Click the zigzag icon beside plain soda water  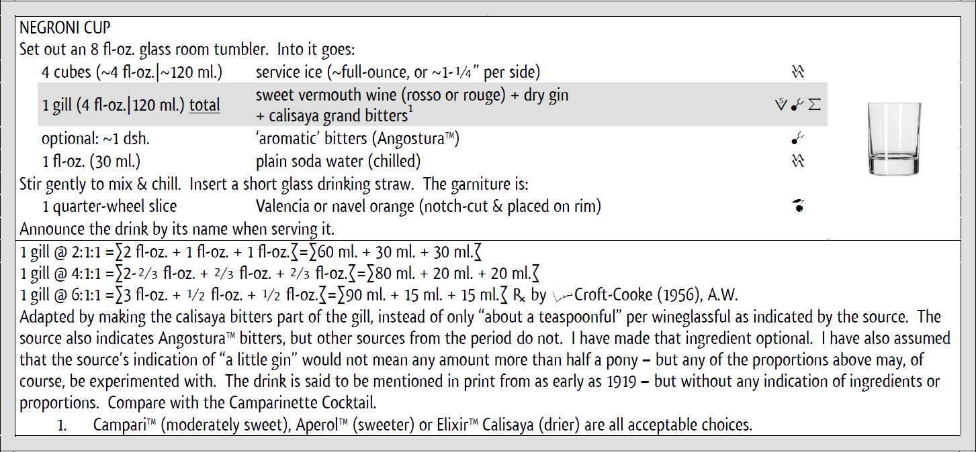(x=798, y=161)
